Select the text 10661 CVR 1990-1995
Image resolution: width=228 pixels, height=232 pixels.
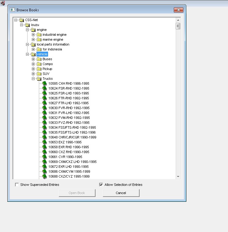coord(65,157)
